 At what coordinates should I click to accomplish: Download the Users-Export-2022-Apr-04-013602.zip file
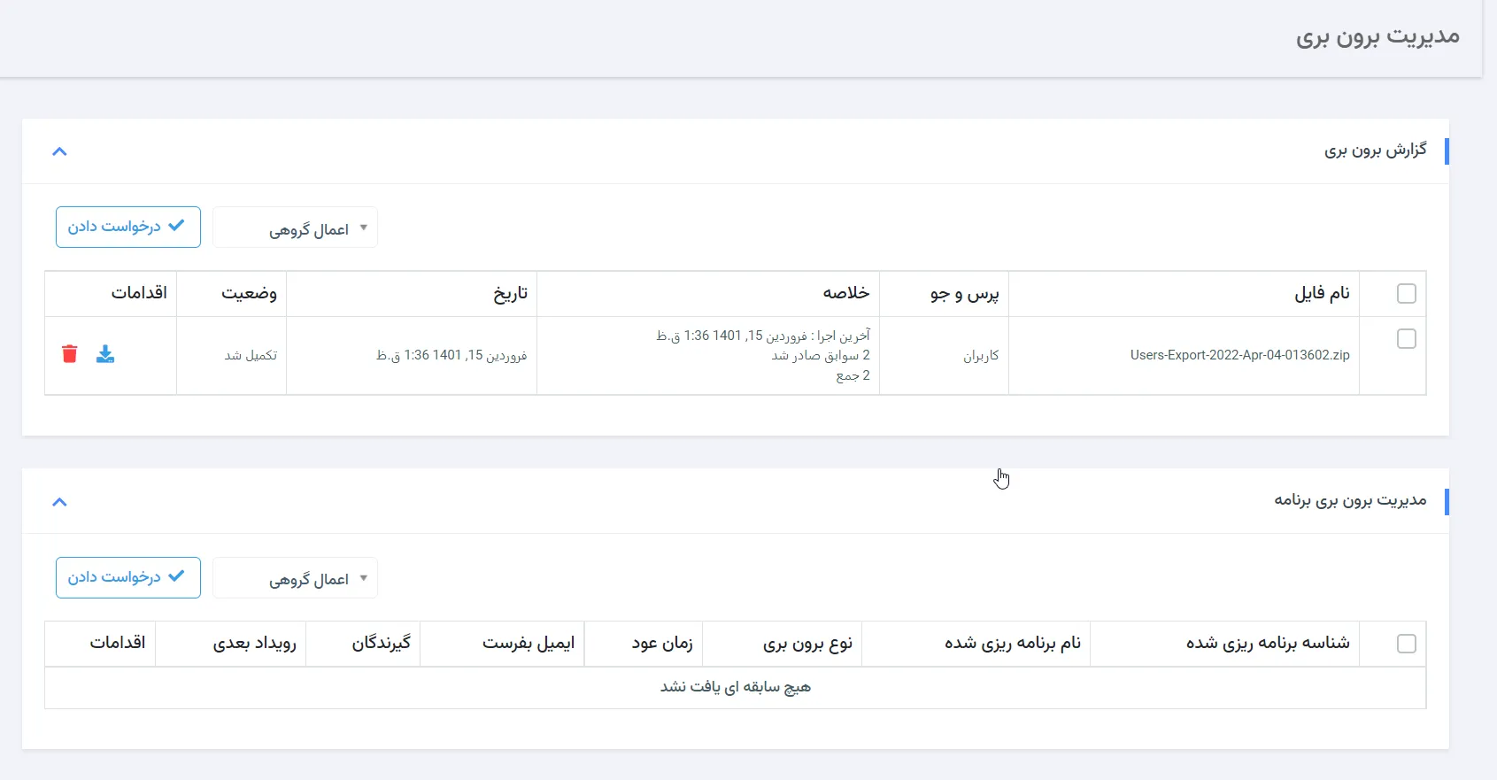tap(105, 354)
